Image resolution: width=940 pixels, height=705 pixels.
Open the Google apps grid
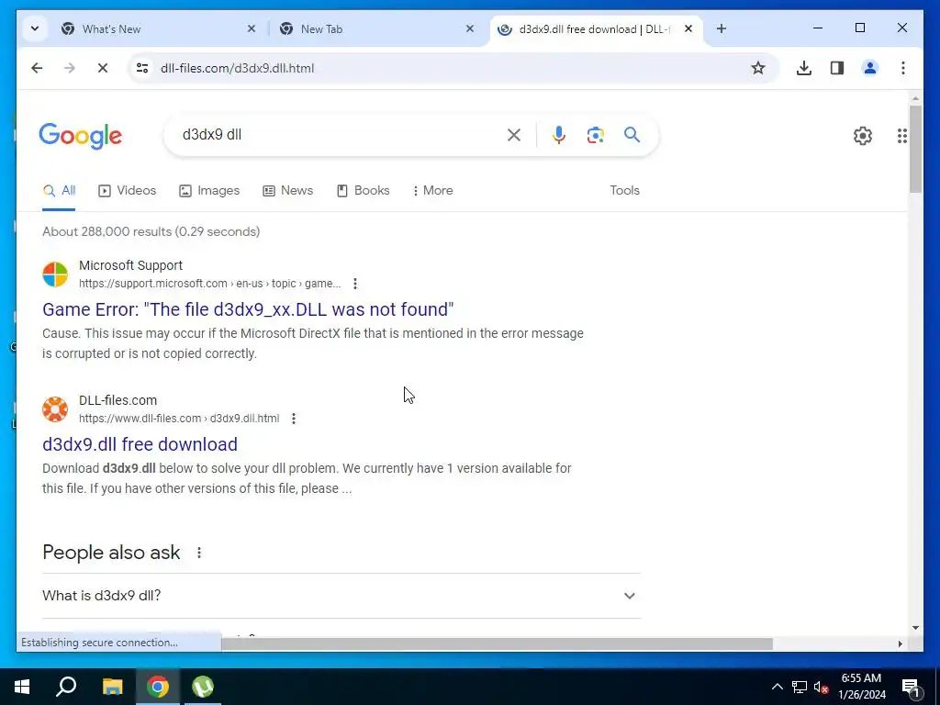point(901,136)
